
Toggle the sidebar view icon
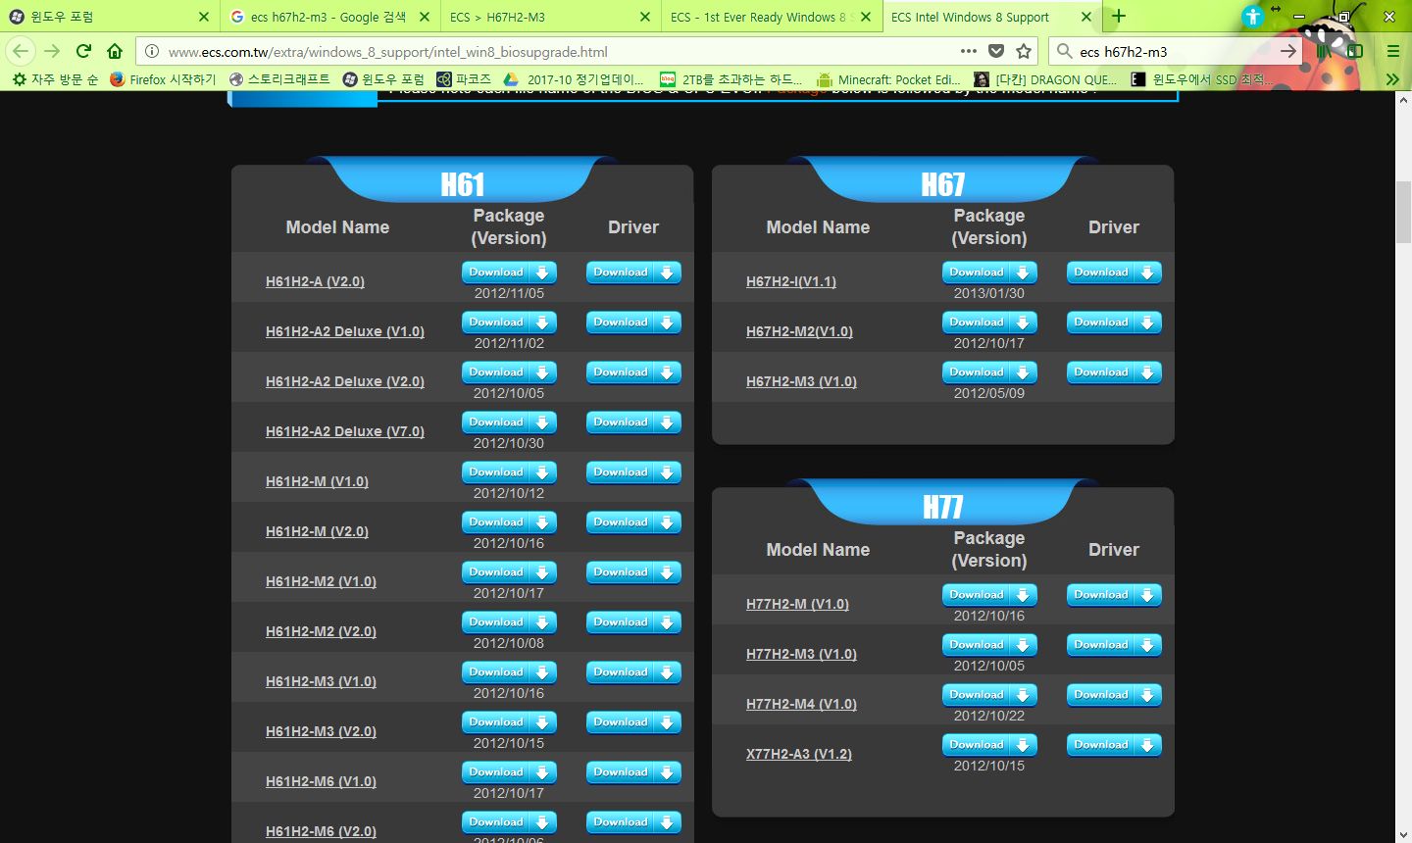[x=1355, y=51]
